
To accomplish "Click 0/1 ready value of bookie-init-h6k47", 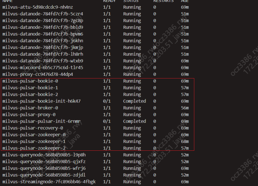I will click(x=107, y=101).
